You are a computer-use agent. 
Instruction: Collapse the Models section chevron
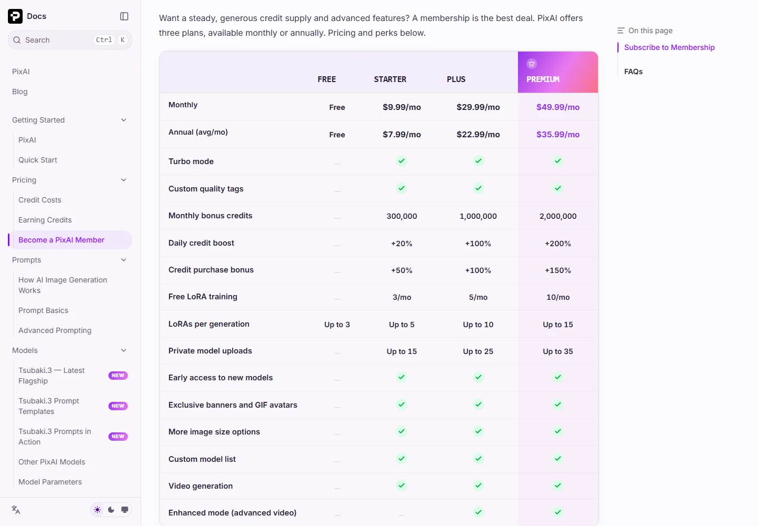coord(124,350)
